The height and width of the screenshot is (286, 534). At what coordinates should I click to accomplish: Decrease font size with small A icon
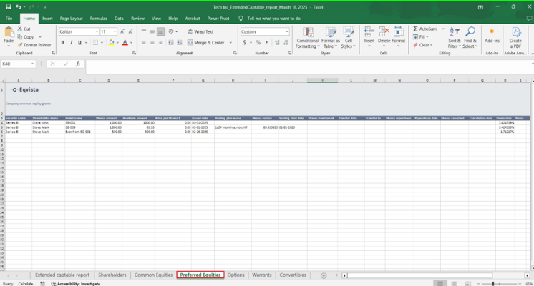click(x=130, y=31)
